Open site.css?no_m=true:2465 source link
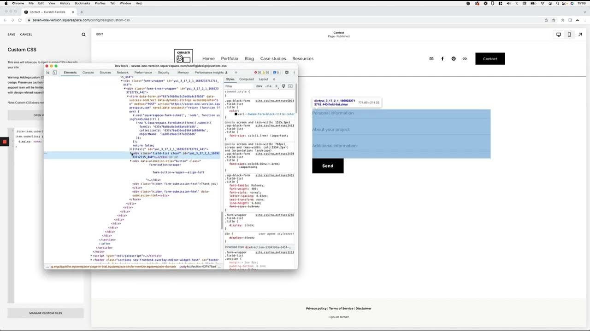The height and width of the screenshot is (331, 590). click(275, 175)
